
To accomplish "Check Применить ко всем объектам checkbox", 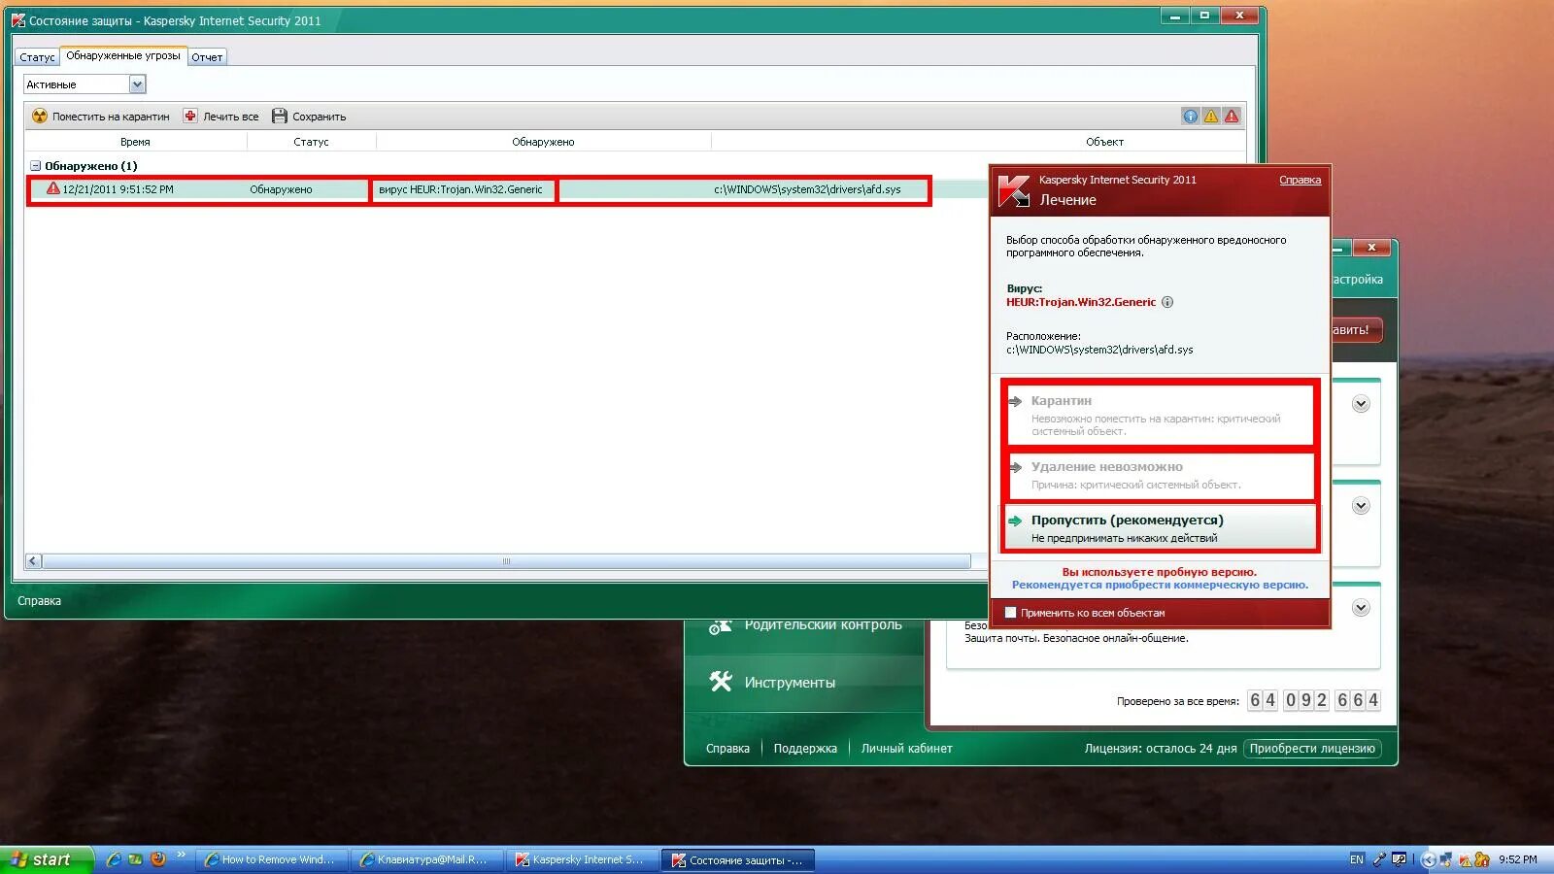I will click(x=1010, y=613).
